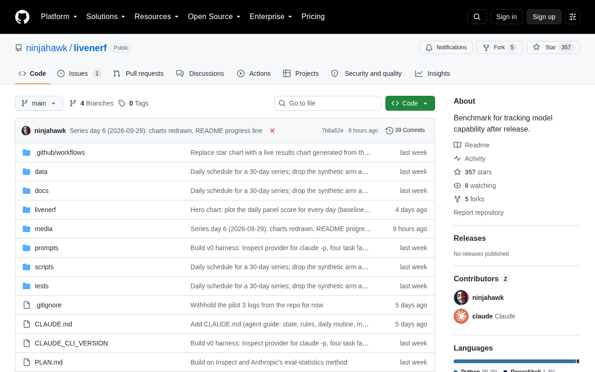The height and width of the screenshot is (372, 595).
Task: Click the failed status red X icon
Action: (272, 131)
